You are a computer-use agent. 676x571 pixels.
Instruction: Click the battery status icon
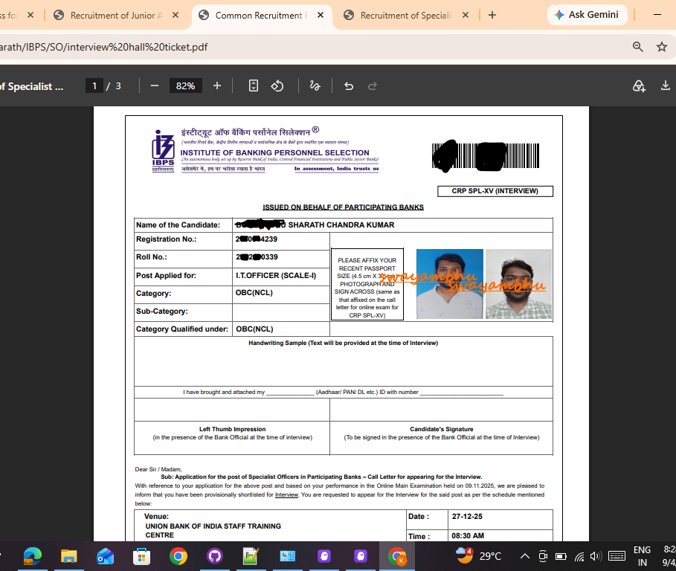click(561, 556)
